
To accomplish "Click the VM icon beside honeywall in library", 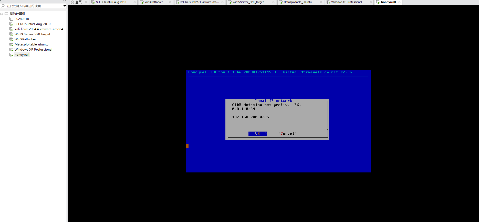I will 11,55.
